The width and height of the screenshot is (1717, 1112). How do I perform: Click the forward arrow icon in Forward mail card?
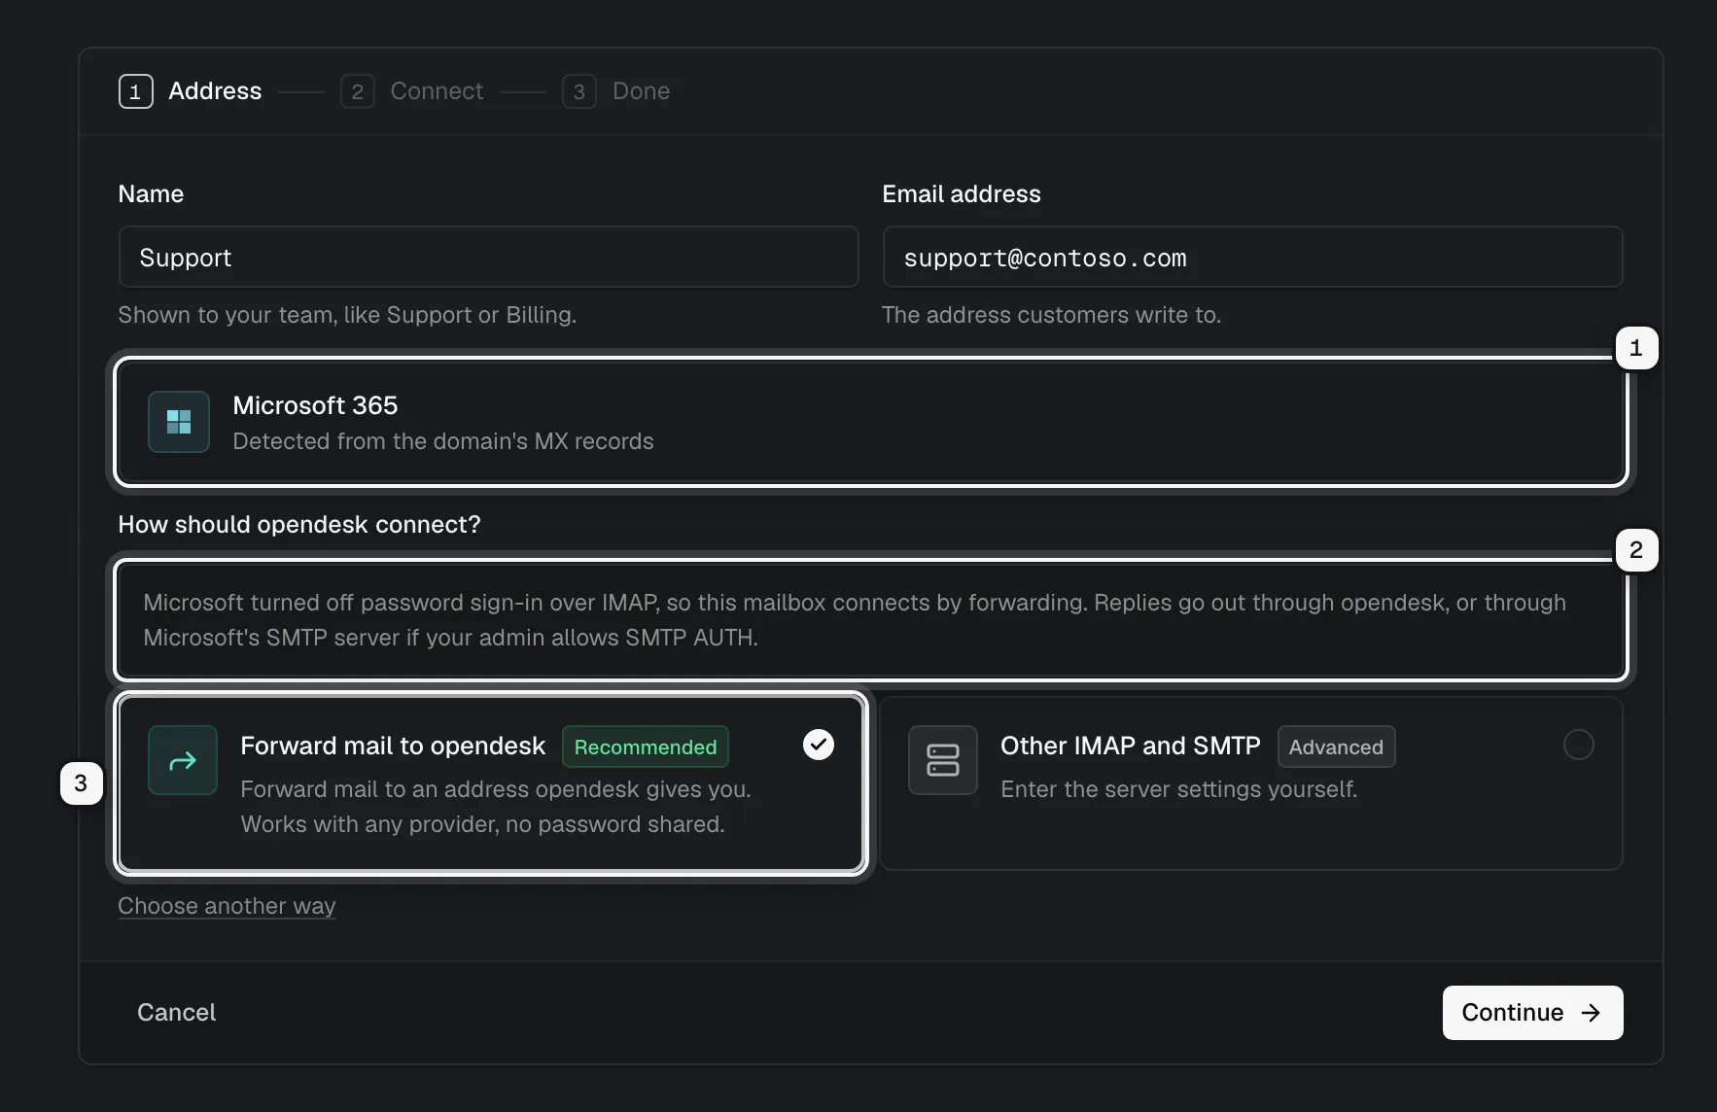coord(183,760)
